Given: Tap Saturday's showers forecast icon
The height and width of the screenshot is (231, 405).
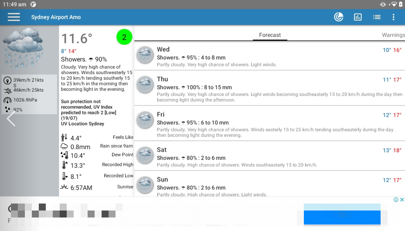Looking at the screenshot, I should (145, 155).
